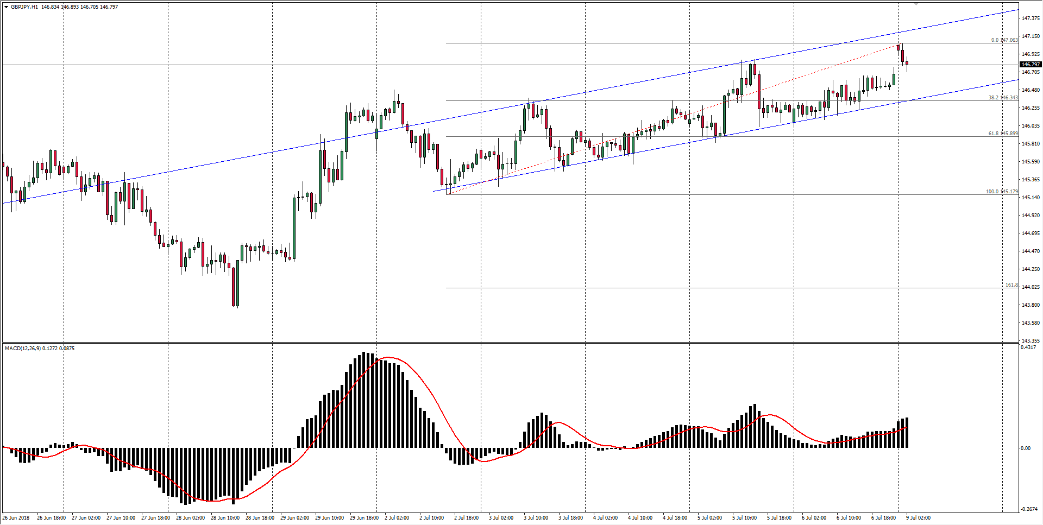
Task: Select the current price label 146.797
Action: (1030, 64)
